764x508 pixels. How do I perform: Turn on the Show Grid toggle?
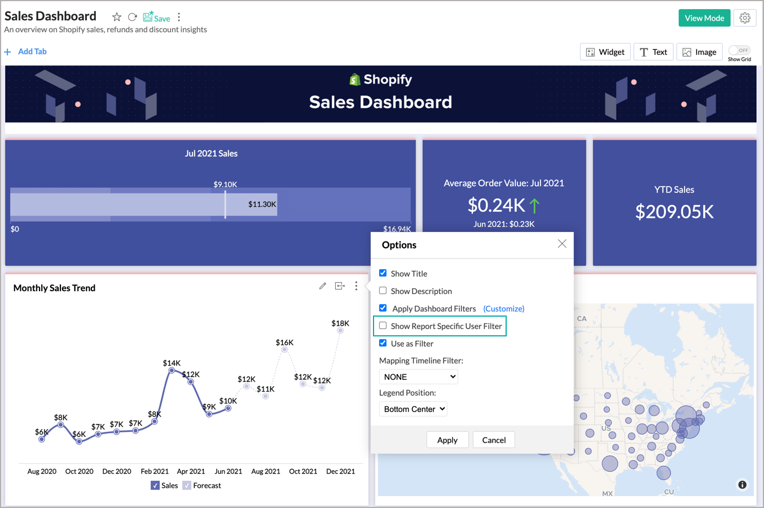(x=739, y=50)
